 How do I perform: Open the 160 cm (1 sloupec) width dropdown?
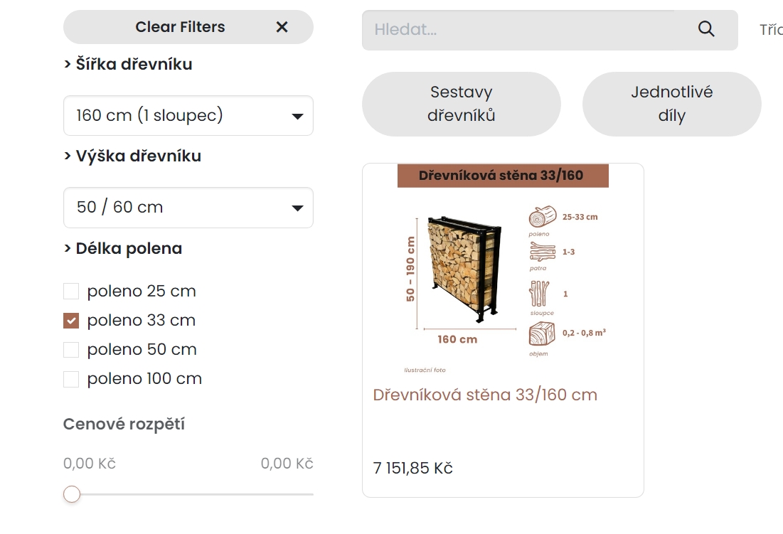click(x=188, y=115)
